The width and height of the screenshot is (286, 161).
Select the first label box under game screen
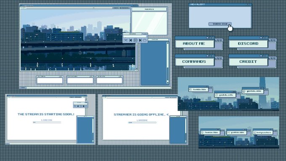[x=50, y=80]
